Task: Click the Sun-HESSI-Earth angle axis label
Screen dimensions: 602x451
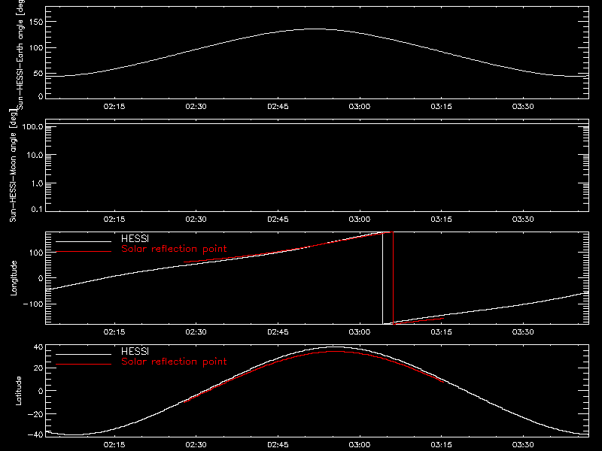Action: (20, 55)
